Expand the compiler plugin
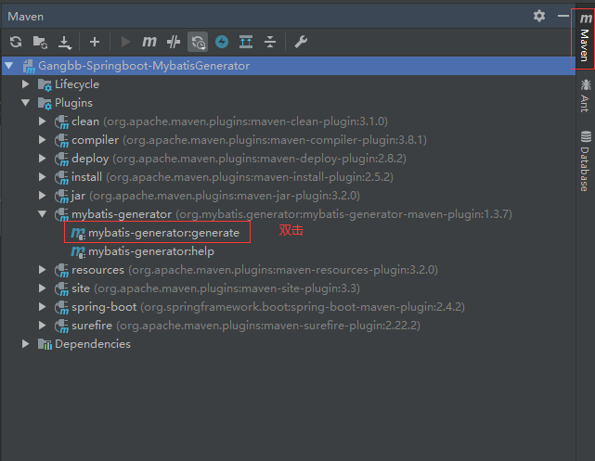 42,140
